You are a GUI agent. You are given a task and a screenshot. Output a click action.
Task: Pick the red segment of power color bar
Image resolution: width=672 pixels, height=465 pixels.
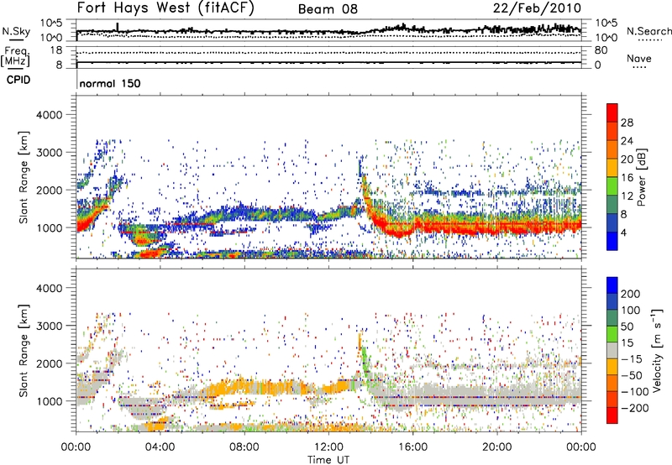(612, 113)
